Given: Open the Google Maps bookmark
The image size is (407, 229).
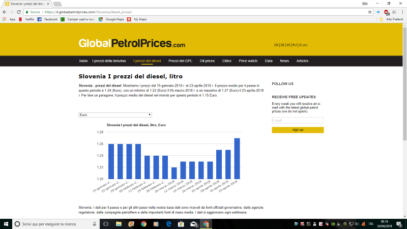Looking at the screenshot, I should [x=111, y=19].
